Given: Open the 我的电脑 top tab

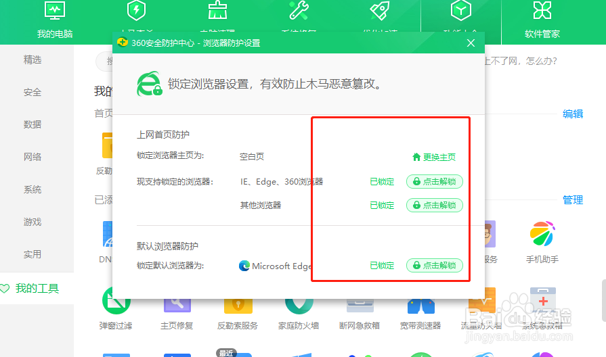Looking at the screenshot, I should (54, 20).
